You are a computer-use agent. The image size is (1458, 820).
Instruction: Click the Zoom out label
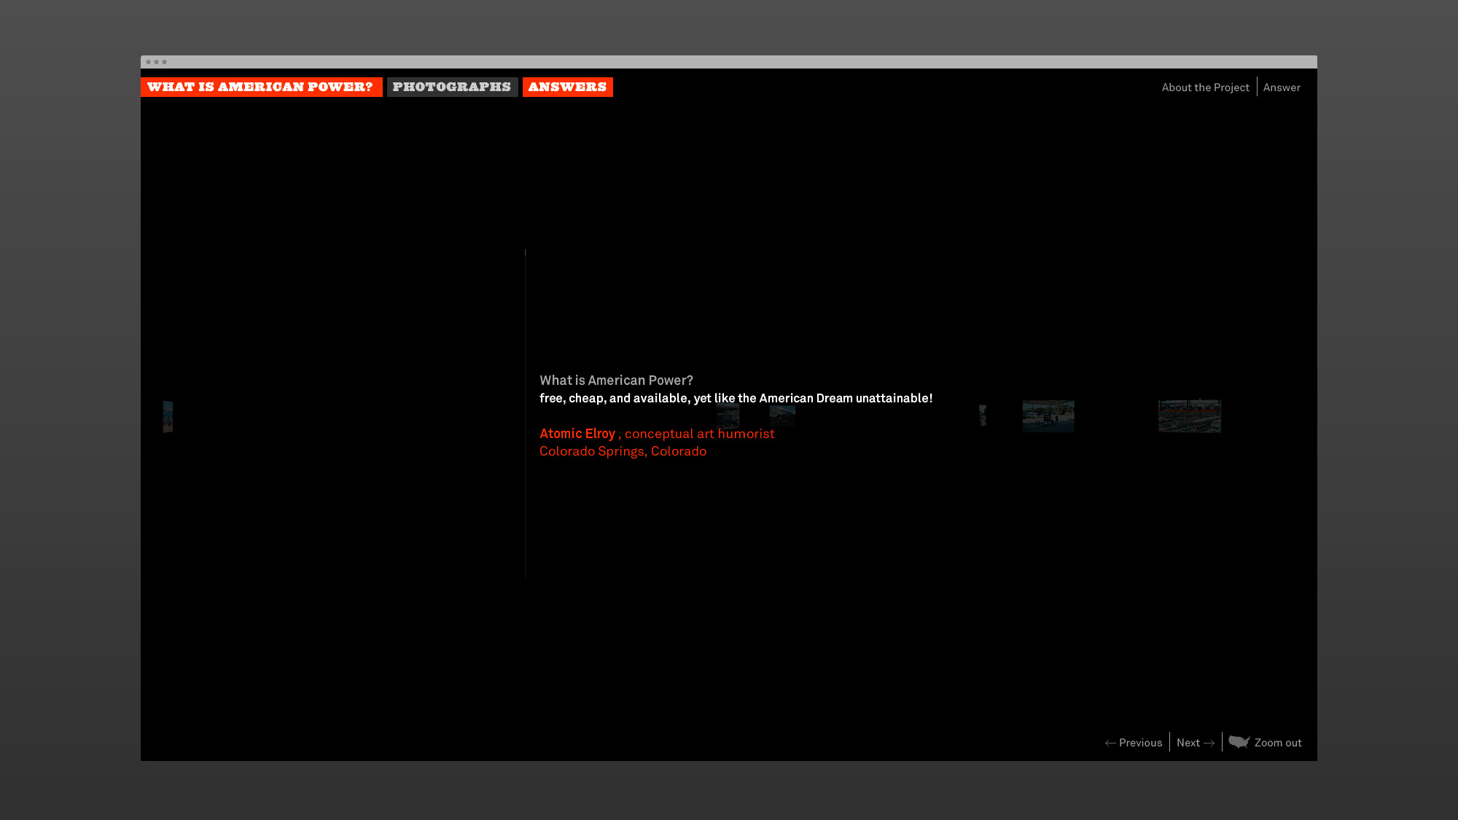pos(1277,743)
